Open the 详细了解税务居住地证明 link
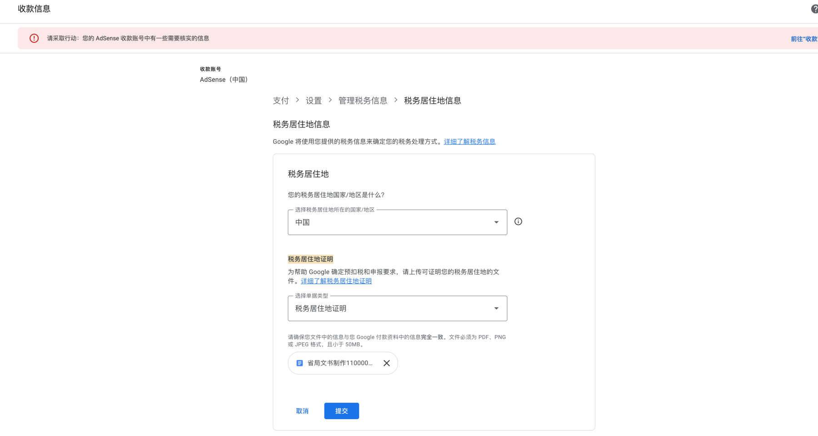This screenshot has height=436, width=818. click(336, 281)
